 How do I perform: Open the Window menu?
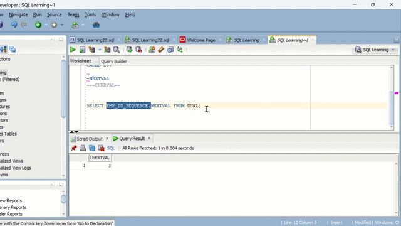pos(110,14)
